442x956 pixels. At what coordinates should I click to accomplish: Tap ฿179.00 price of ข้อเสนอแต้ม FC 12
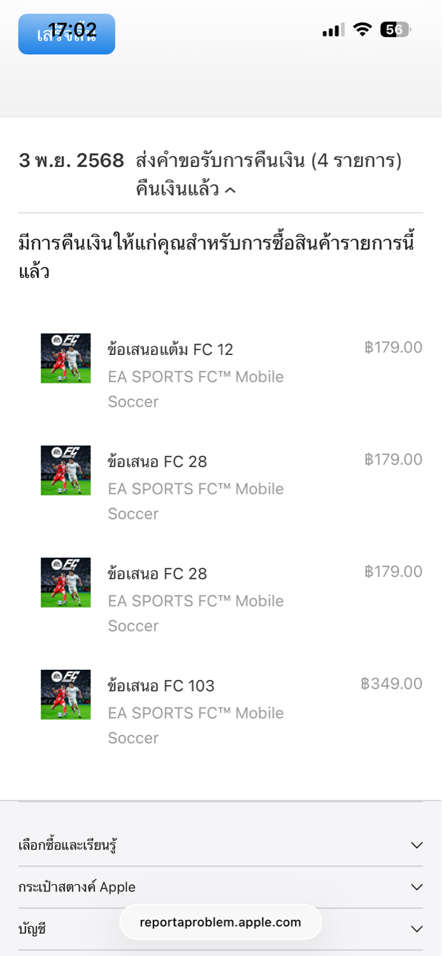pos(393,347)
